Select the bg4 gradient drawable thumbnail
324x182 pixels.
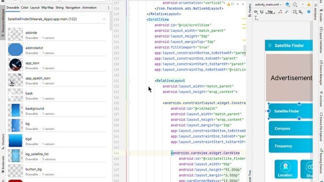[x=16, y=141]
